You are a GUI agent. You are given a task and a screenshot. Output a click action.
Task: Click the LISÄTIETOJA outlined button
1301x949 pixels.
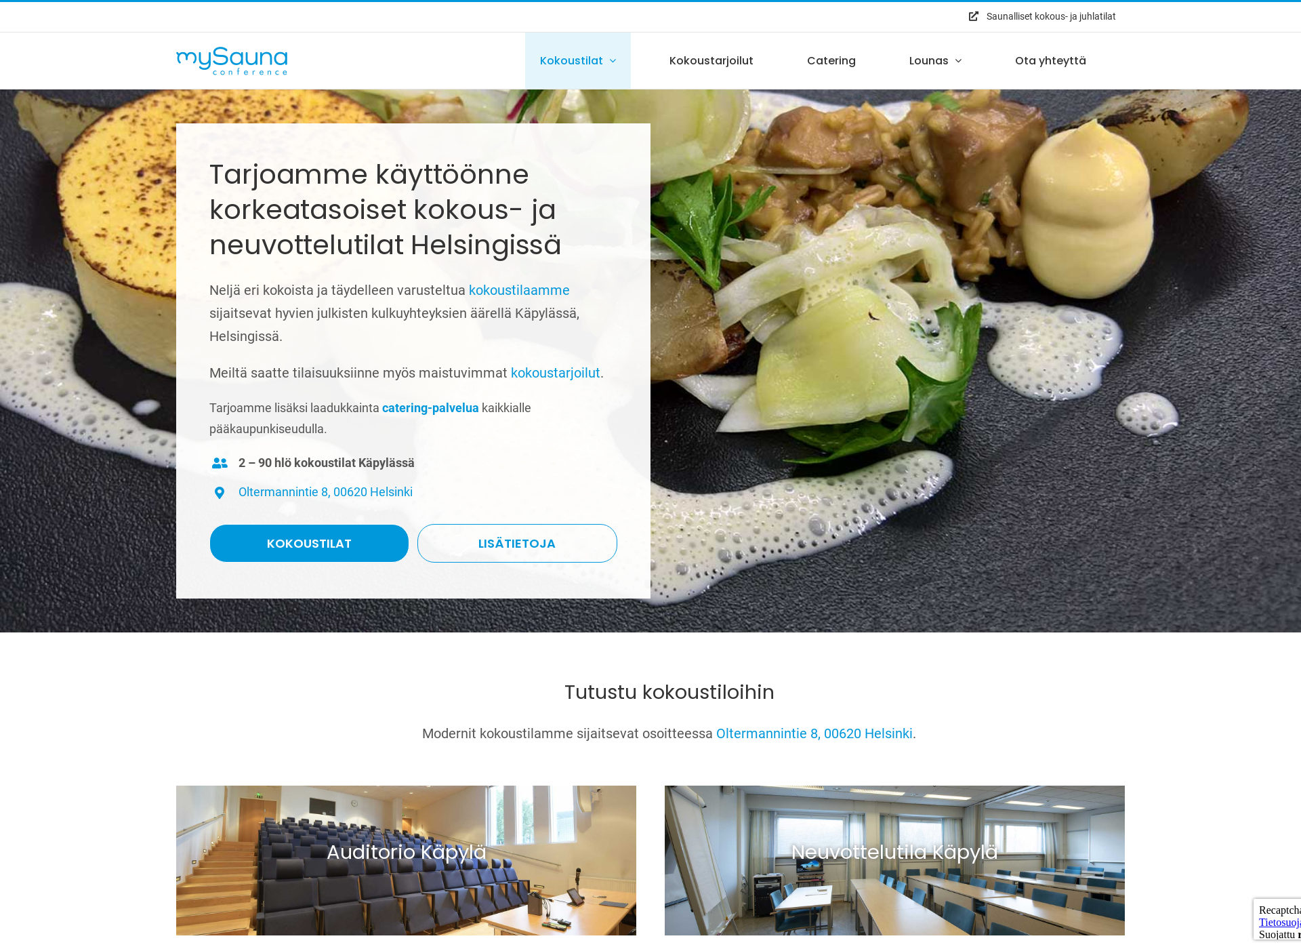tap(516, 544)
